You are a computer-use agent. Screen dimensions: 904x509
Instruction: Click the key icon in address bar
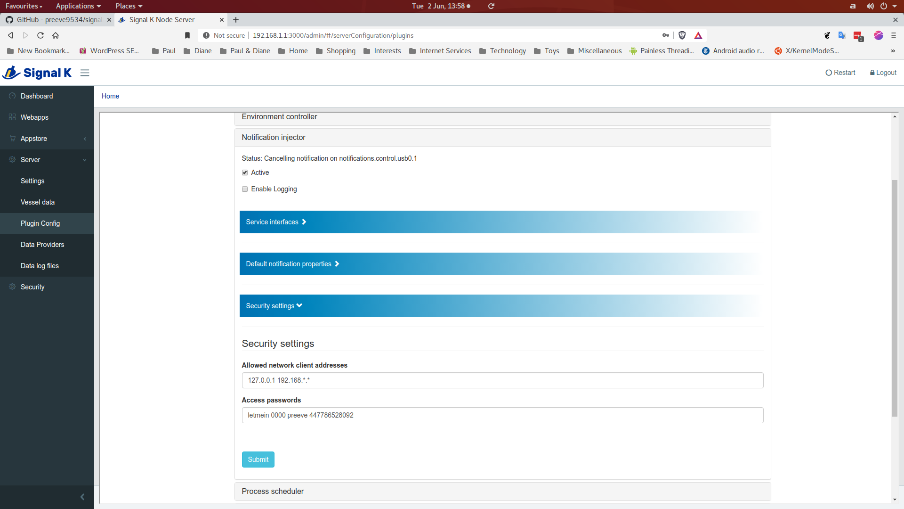(665, 35)
